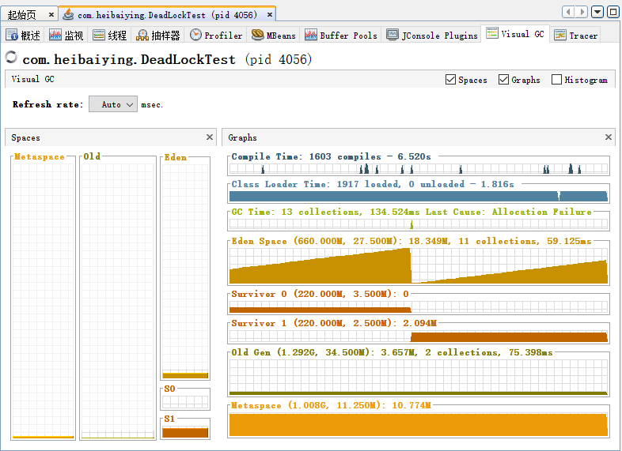Open the Refresh rate Auto dropdown
622x451 pixels.
[113, 104]
